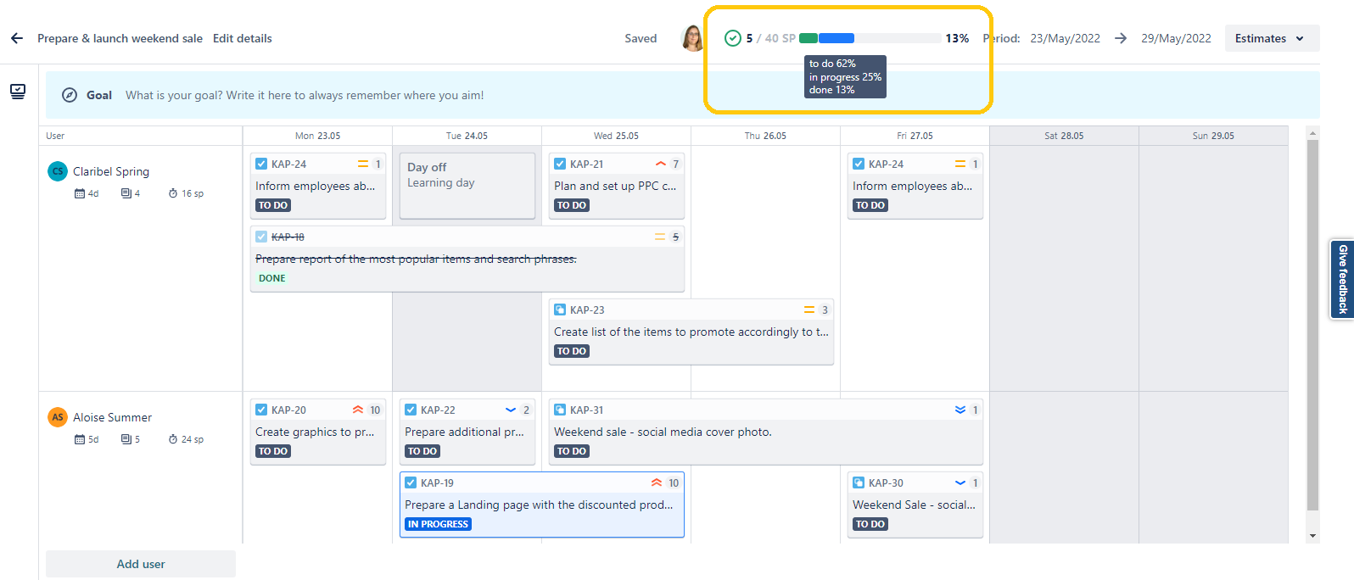
Task: Click the stopwatch icon showing 24 sp
Action: click(x=173, y=439)
